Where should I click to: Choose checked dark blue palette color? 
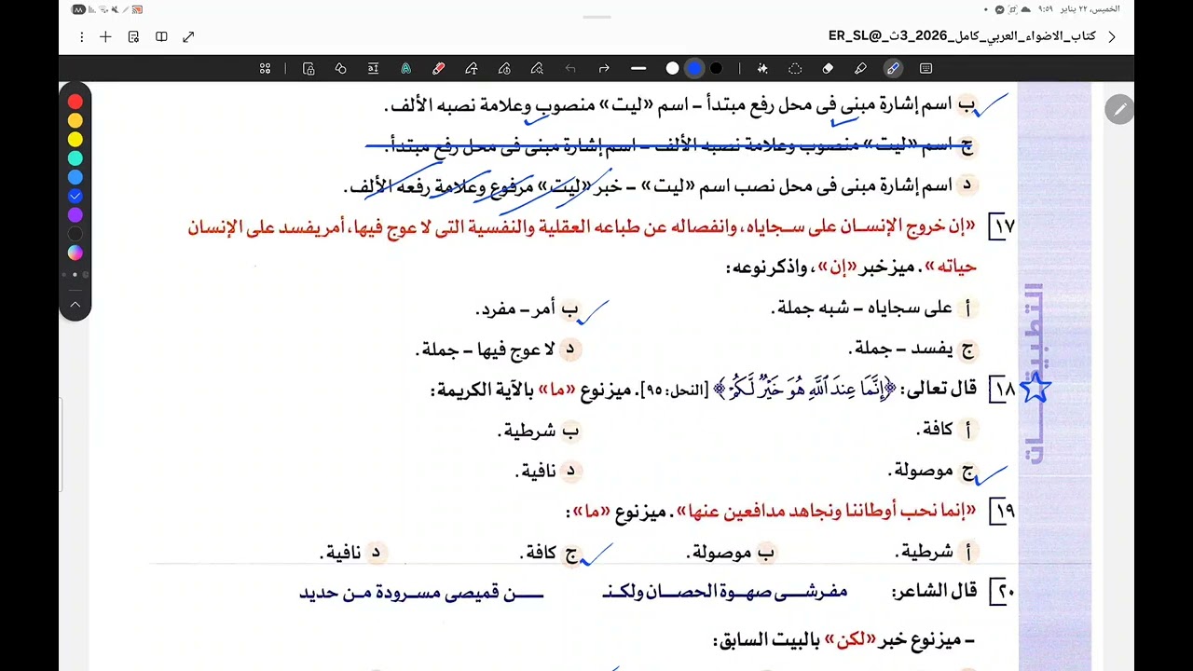(75, 196)
